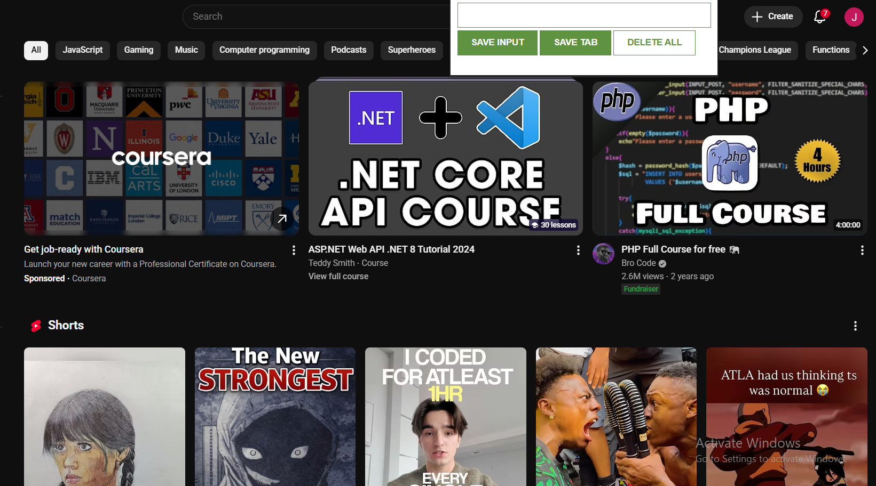The width and height of the screenshot is (876, 486).
Task: Open the PHP Full Course thumbnail
Action: tap(729, 158)
